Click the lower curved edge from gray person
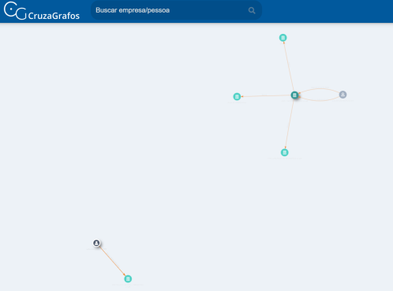Image resolution: width=393 pixels, height=291 pixels. coord(319,100)
